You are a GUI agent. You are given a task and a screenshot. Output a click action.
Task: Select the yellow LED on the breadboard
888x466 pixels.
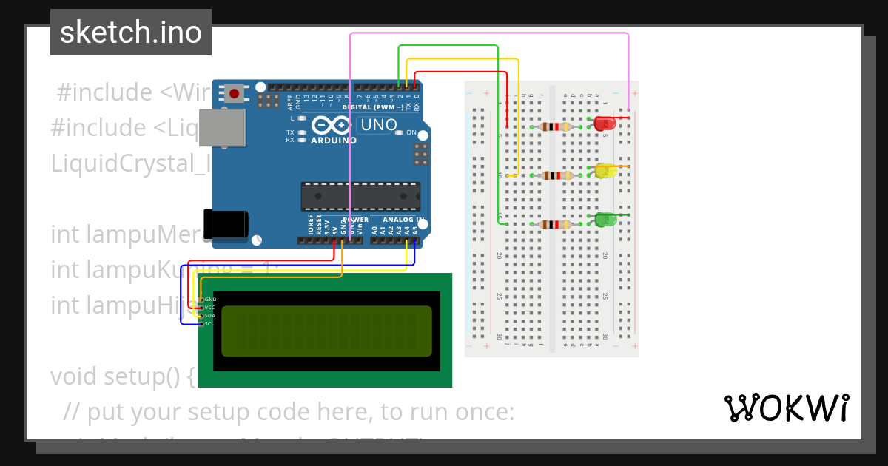point(605,170)
